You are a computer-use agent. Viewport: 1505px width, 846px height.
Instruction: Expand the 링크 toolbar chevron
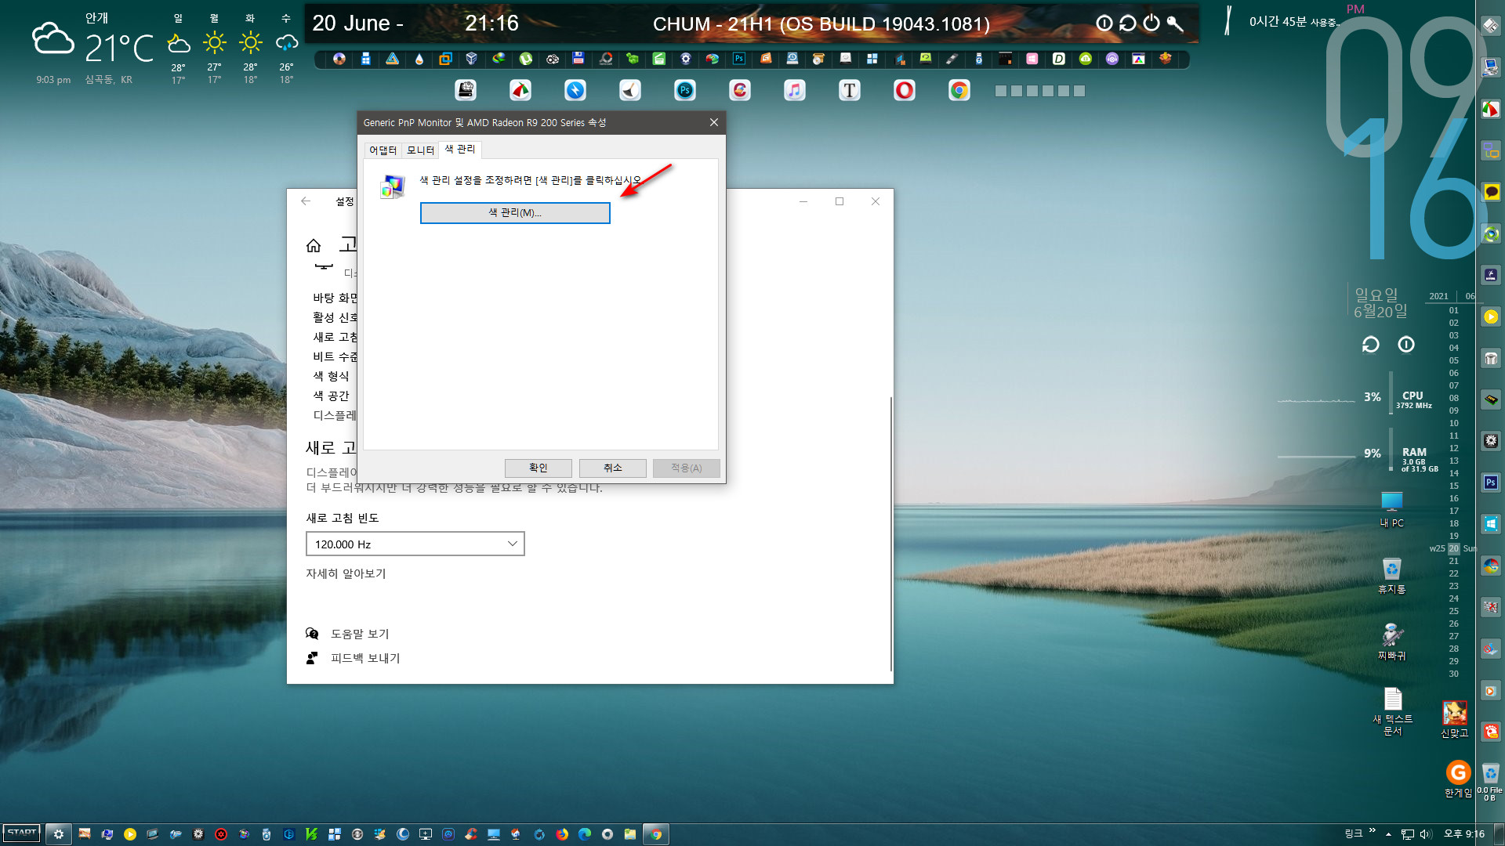pyautogui.click(x=1373, y=830)
